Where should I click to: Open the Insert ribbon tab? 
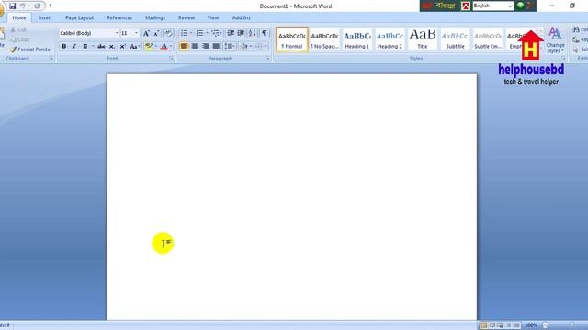click(x=45, y=17)
